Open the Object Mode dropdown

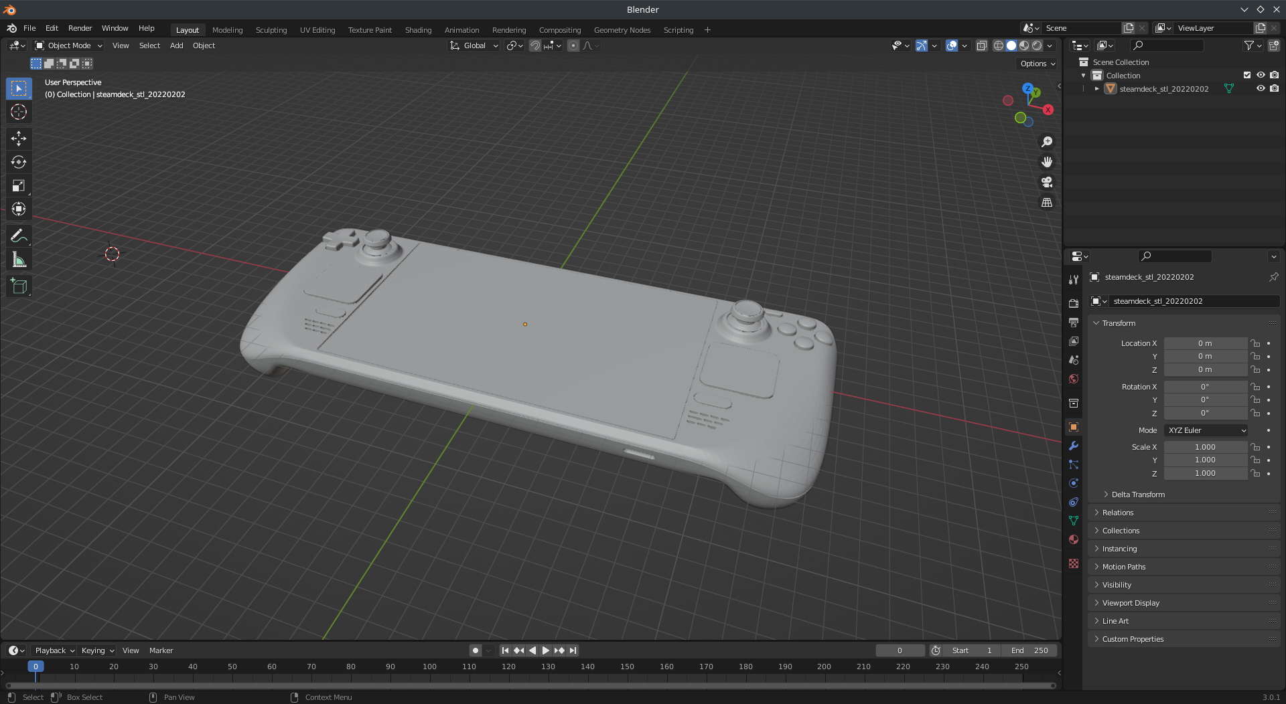tap(68, 46)
